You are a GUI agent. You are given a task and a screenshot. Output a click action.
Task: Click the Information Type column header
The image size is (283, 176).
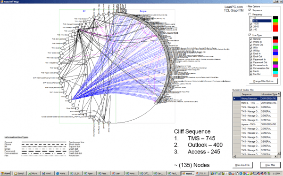(269, 94)
